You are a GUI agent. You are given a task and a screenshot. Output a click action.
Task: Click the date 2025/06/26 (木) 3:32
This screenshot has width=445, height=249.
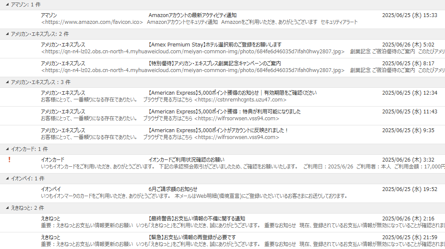click(408, 160)
